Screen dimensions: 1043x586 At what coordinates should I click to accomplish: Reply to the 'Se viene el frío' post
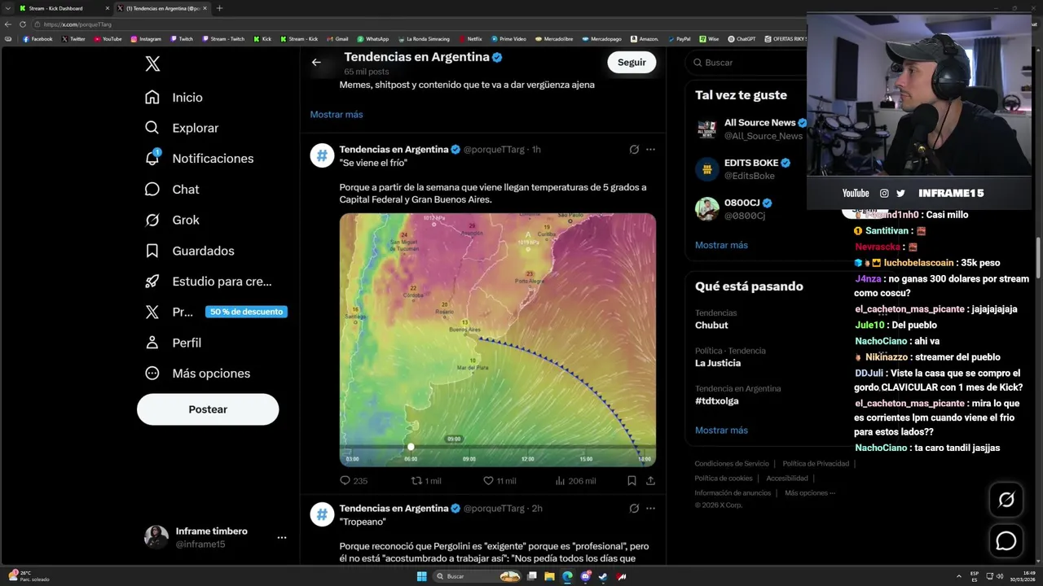[x=354, y=481]
